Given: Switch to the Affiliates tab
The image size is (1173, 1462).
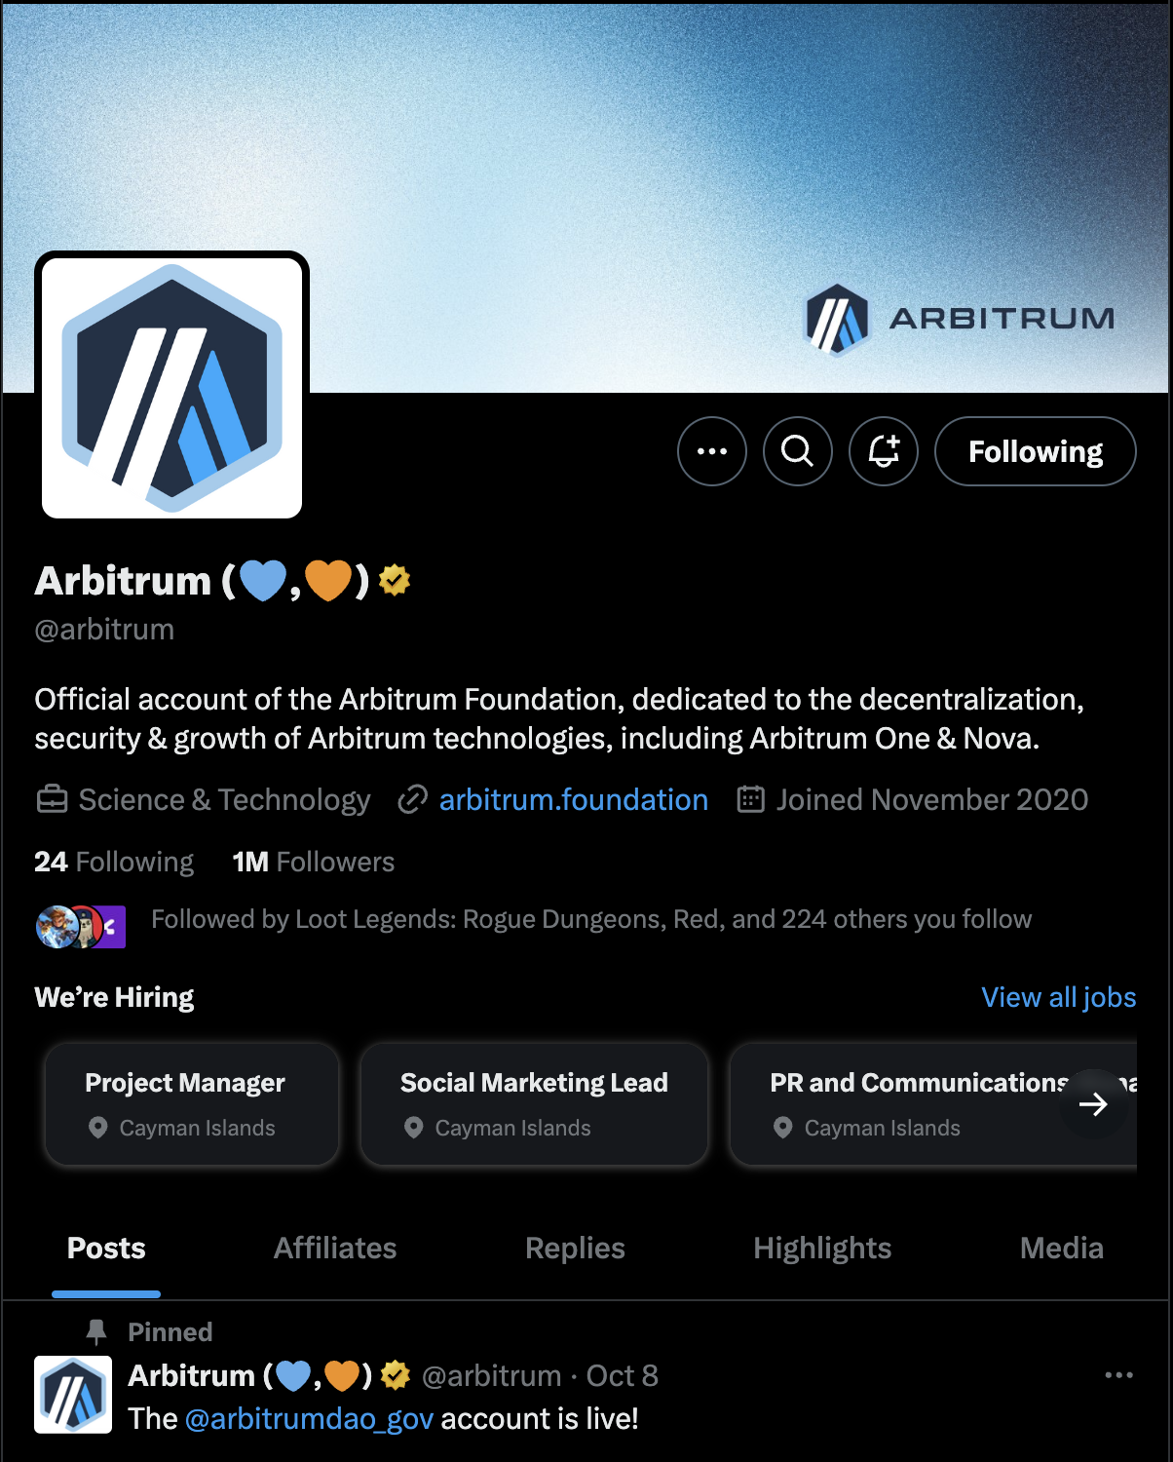Looking at the screenshot, I should tap(335, 1249).
